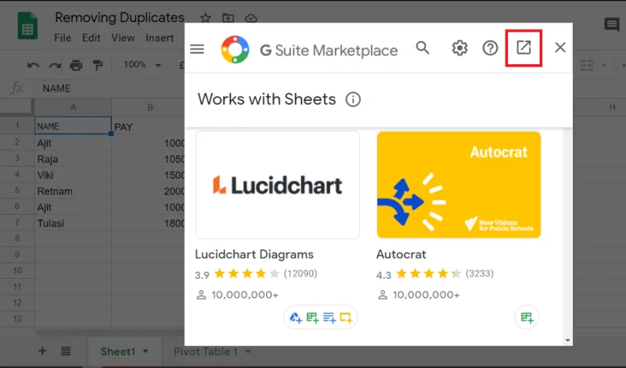Screen dimensions: 626x368
Task: Click Marketplace scrollbar down arrow
Action: tap(567, 341)
